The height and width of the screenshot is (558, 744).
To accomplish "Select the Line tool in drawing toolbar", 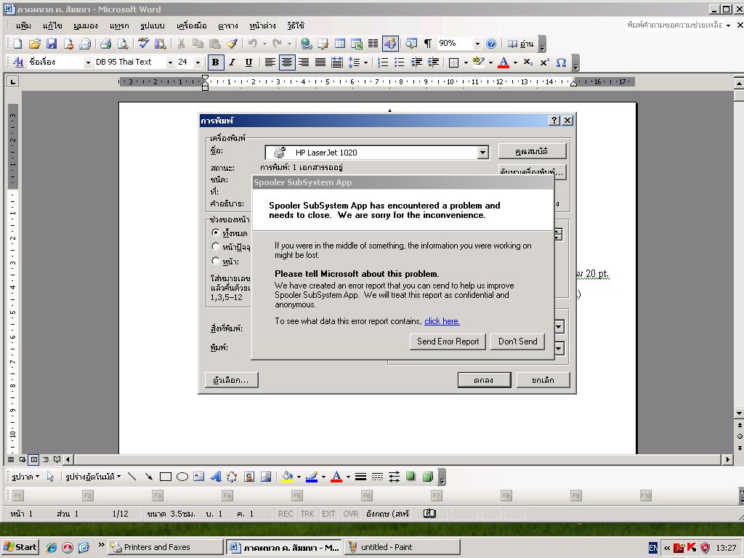I will 132,477.
